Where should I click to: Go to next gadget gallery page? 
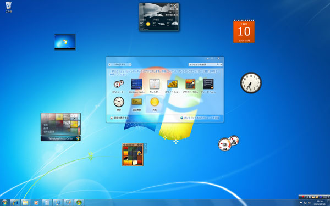pyautogui.click(x=130, y=64)
